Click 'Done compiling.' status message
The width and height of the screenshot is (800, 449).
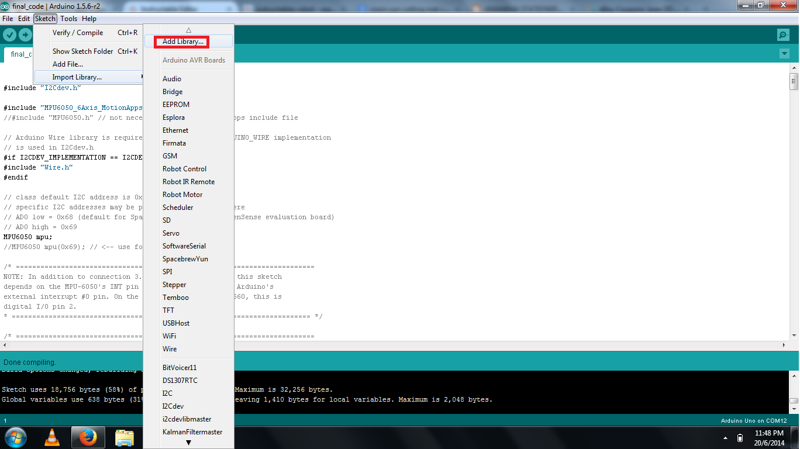[30, 362]
